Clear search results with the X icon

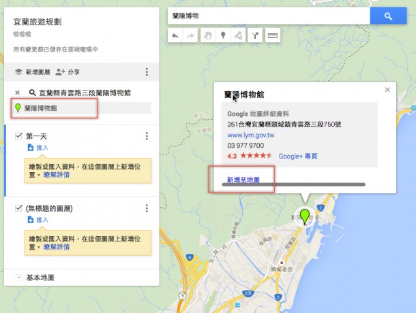coord(18,93)
